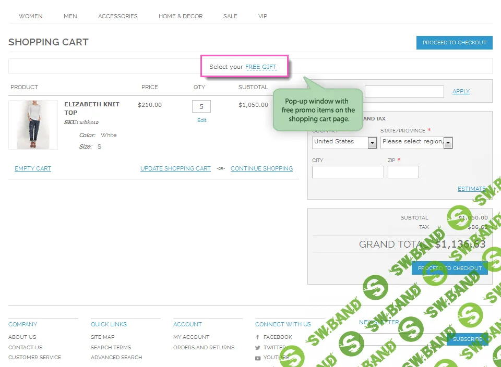Select UPDATE SHOPPING CART
The height and width of the screenshot is (367, 501).
[175, 168]
